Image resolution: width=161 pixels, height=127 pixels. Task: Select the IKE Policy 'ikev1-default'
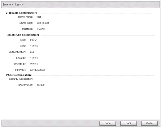[x=37, y=70]
